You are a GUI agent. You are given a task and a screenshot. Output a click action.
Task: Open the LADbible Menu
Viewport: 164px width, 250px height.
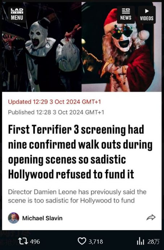[x=17, y=14]
